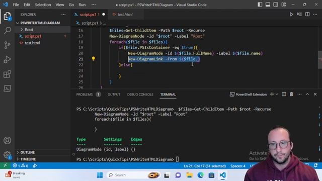Image resolution: width=322 pixels, height=181 pixels.
Task: Open the Extensions view
Action: (x=7, y=74)
